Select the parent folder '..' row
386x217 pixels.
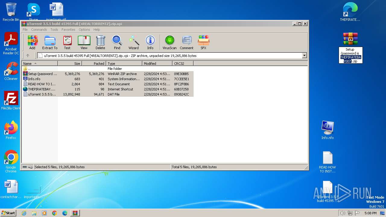point(107,69)
